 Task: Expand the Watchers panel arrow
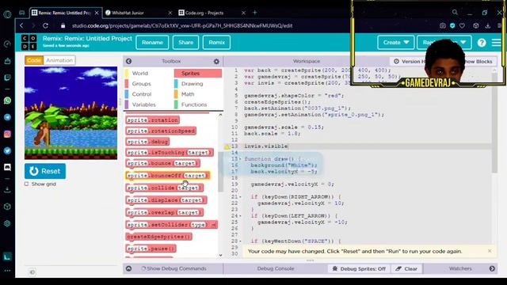click(x=492, y=268)
